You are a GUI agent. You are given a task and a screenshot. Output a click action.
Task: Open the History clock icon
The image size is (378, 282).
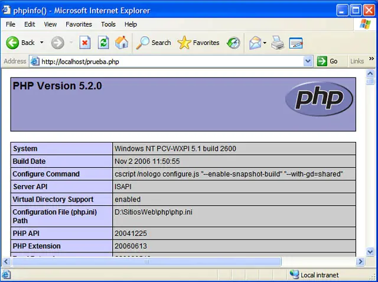point(233,43)
